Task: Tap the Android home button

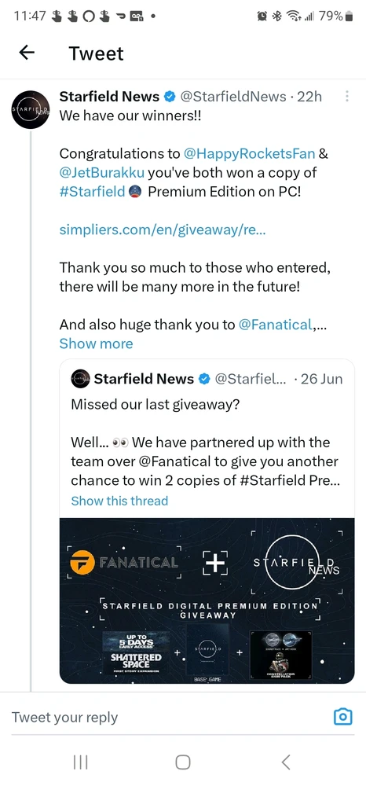Action: click(183, 762)
